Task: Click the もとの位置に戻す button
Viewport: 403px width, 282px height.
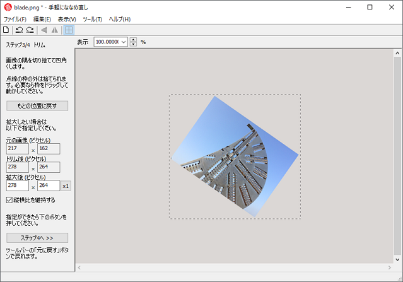Action: coord(37,105)
